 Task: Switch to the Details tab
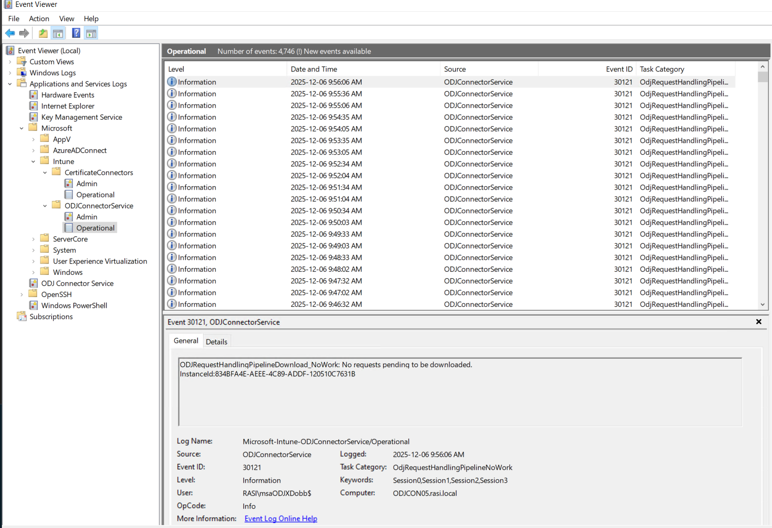click(217, 341)
